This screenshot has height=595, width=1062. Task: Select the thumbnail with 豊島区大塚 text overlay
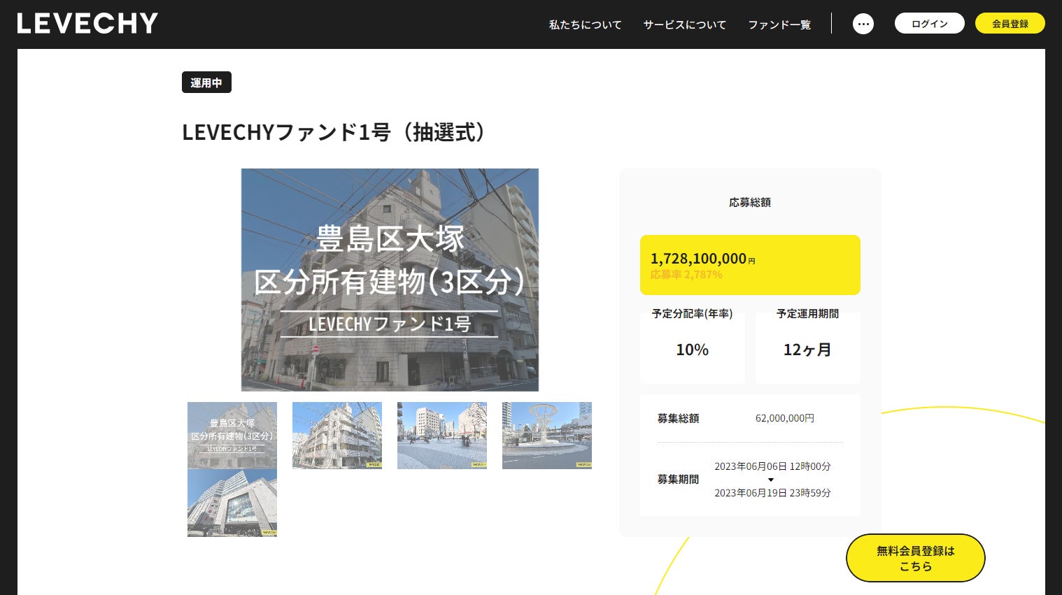pyautogui.click(x=232, y=436)
